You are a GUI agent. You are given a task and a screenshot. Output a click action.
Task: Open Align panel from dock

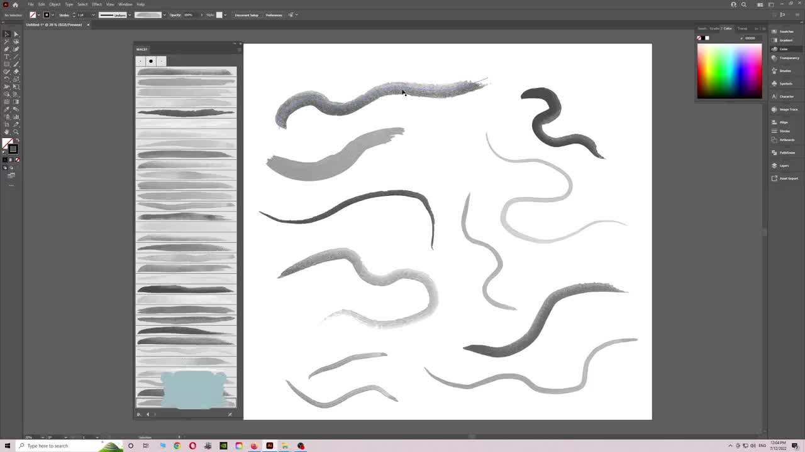[780, 122]
